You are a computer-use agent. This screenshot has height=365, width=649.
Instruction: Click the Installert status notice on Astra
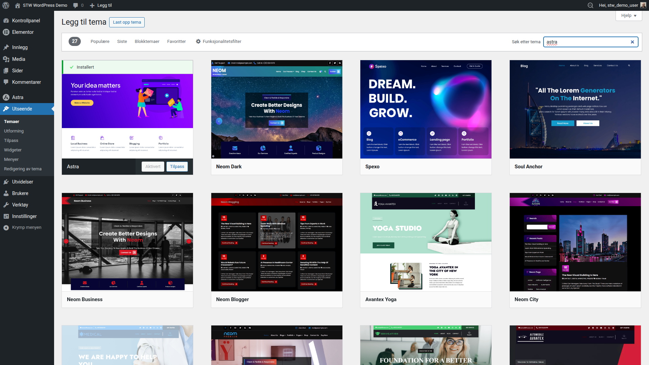127,67
